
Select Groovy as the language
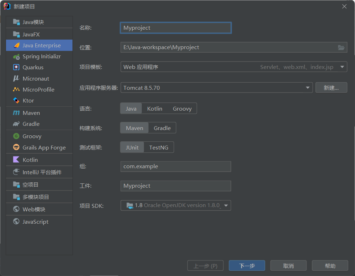tap(182, 108)
